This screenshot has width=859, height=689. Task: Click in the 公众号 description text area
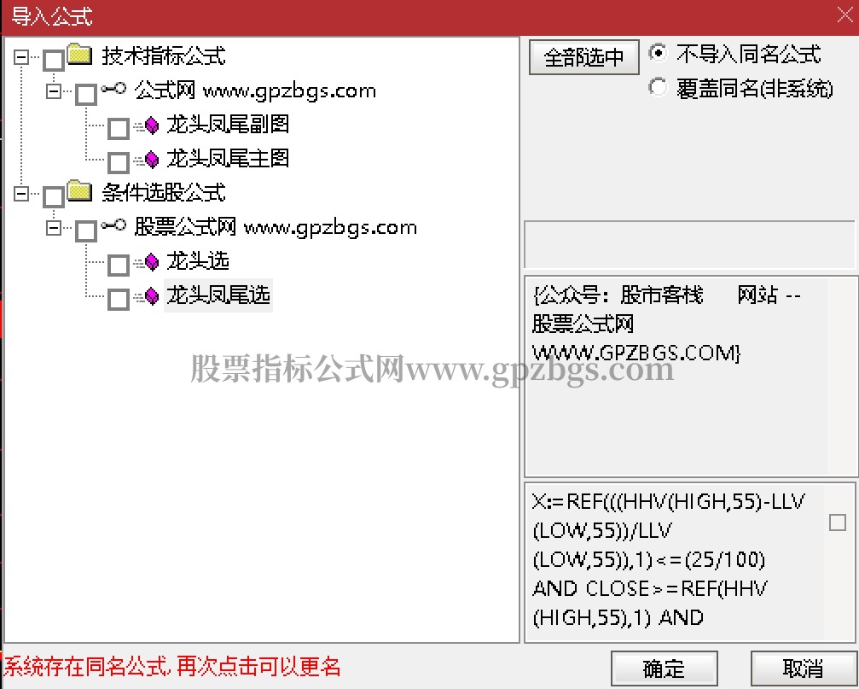click(x=690, y=377)
